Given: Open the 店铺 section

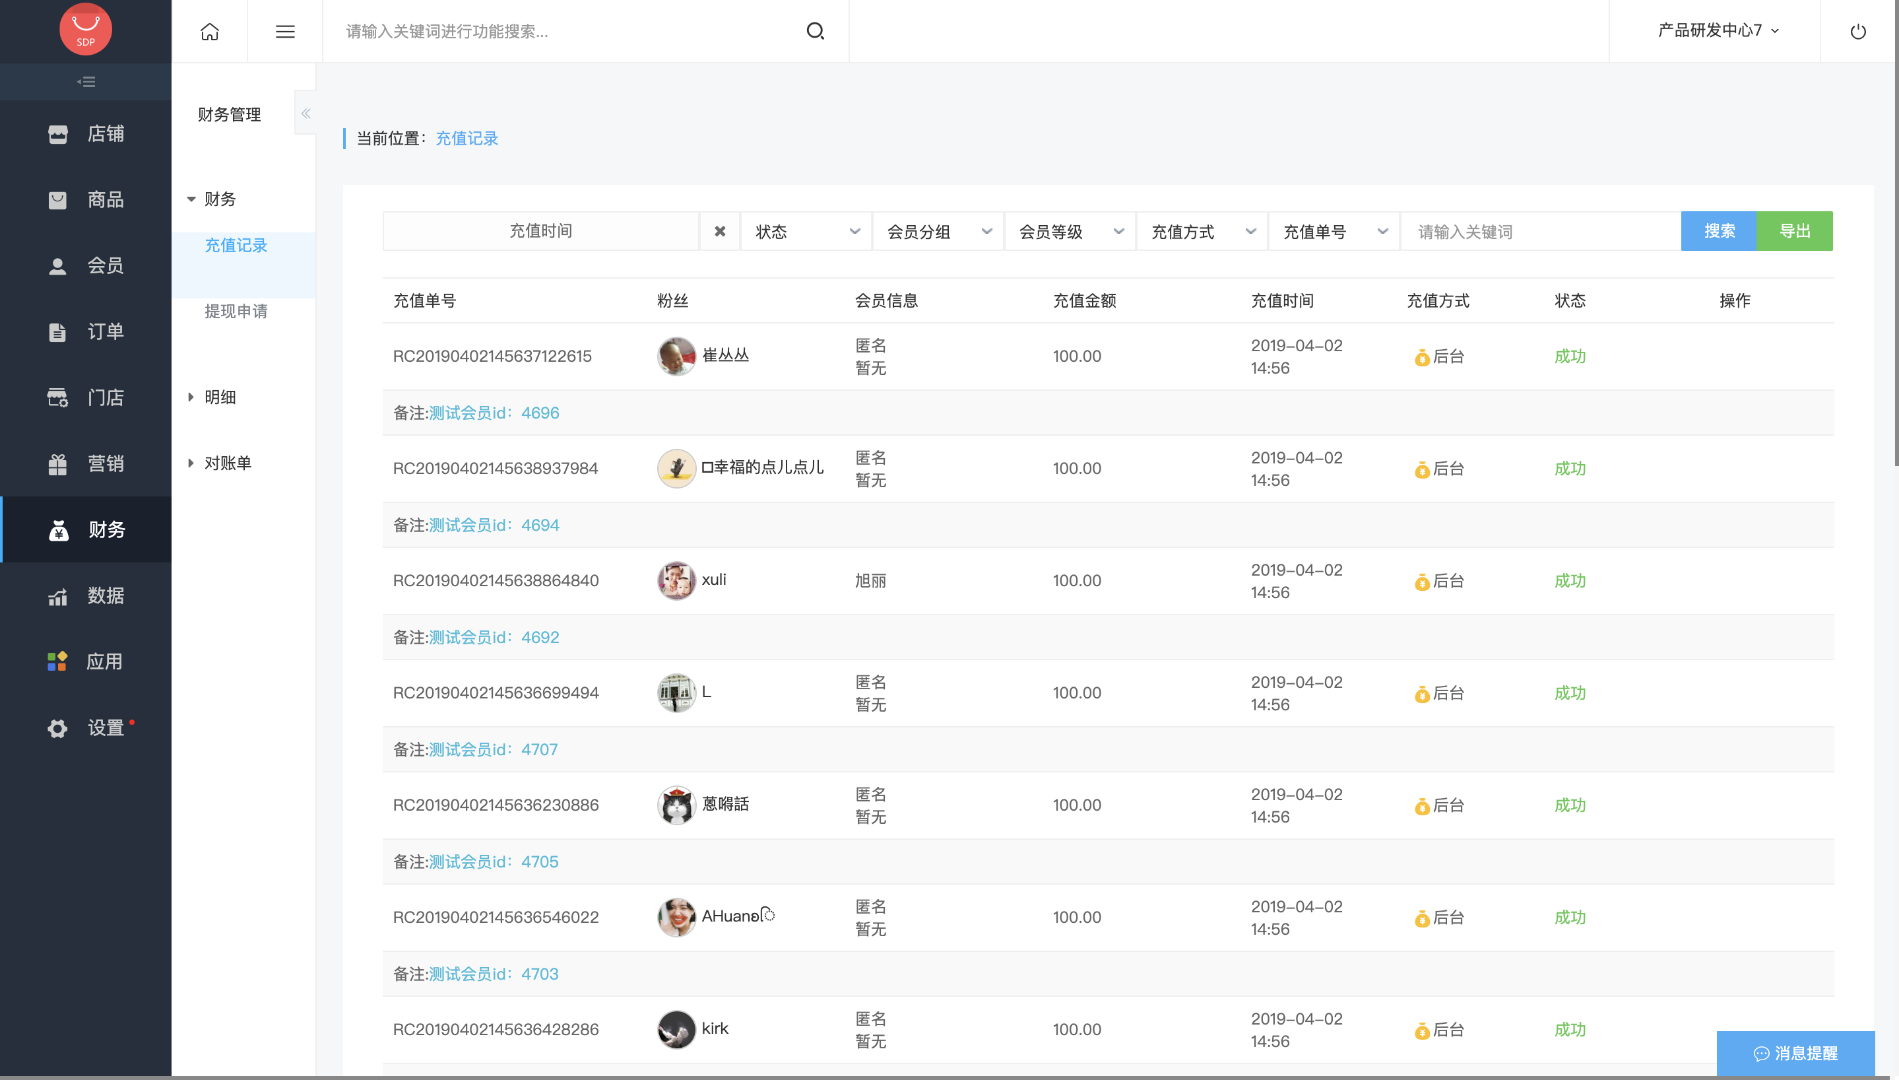Looking at the screenshot, I should click(86, 133).
